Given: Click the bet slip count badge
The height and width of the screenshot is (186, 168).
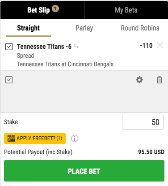Looking at the screenshot, I should (x=55, y=9).
